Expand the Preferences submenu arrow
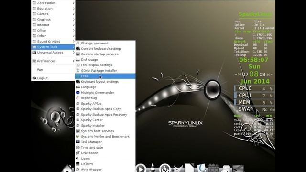Screen dimensions: 306x172 (74, 61)
